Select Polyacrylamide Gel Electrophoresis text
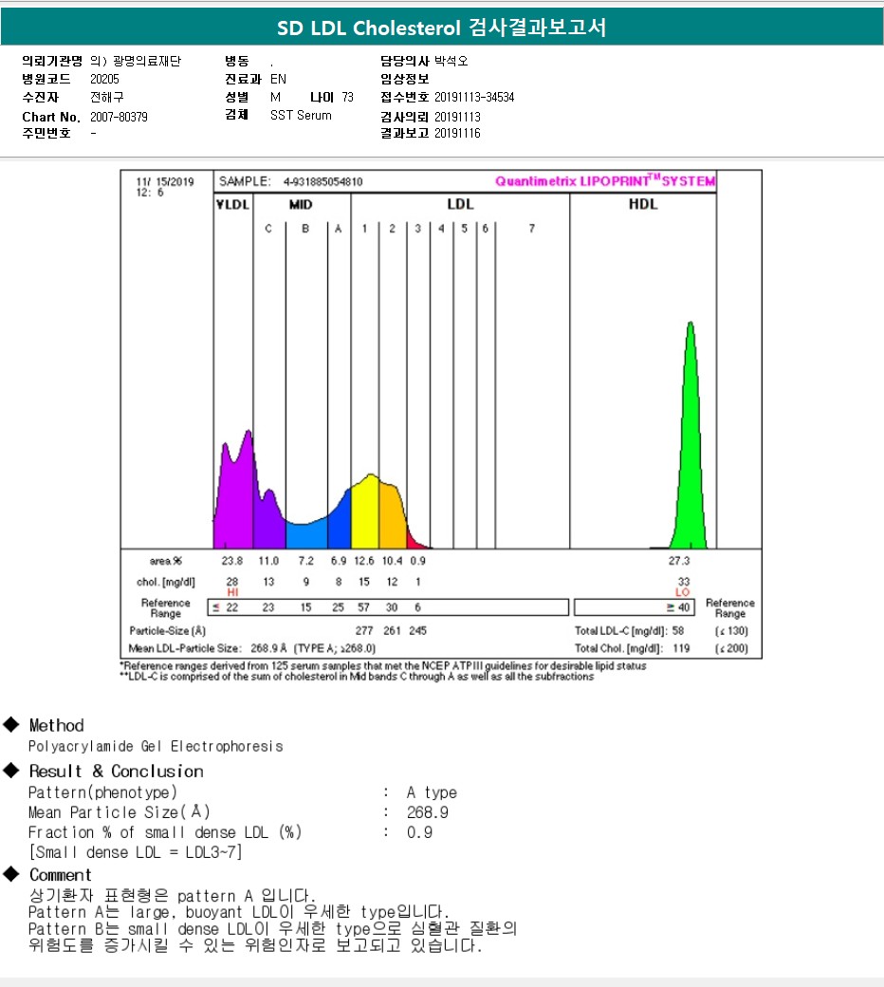This screenshot has height=987, width=884. point(157,747)
